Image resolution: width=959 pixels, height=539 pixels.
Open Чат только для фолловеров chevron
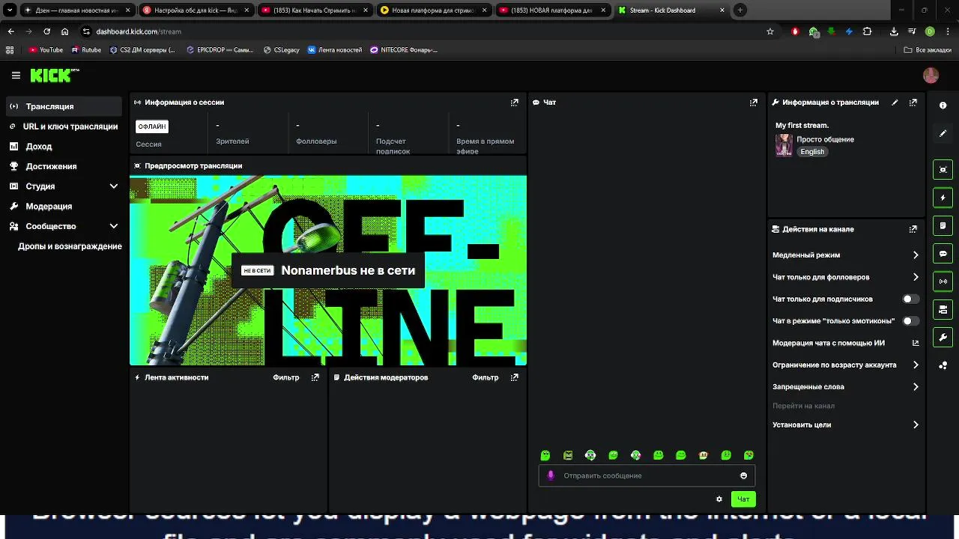[916, 277]
